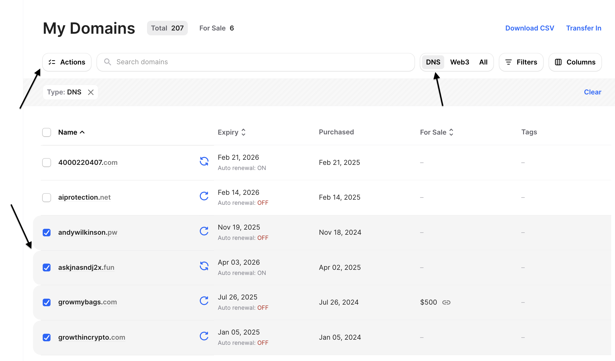Open the Actions dropdown menu

click(x=67, y=62)
